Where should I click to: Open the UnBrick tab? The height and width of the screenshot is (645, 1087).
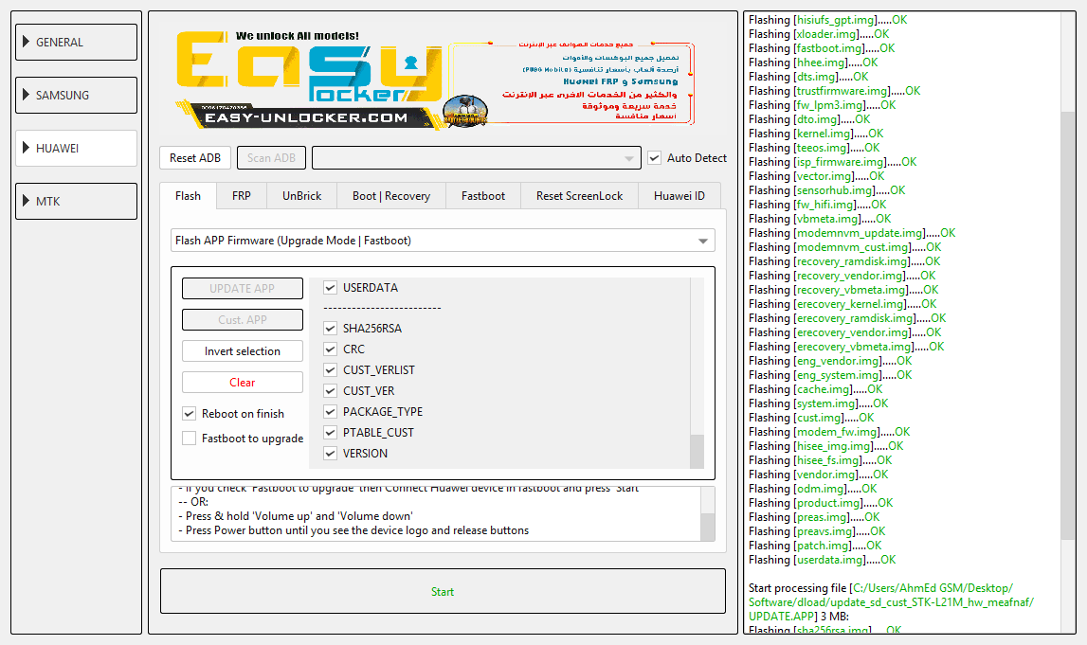(301, 196)
